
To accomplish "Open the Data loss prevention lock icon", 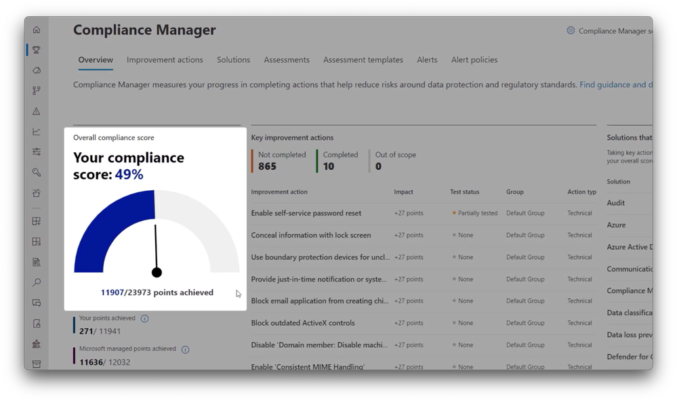I will click(37, 323).
